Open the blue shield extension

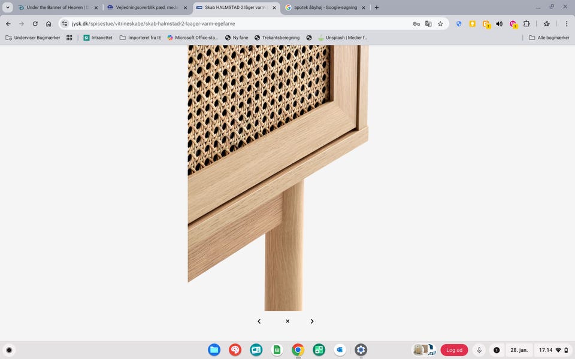pyautogui.click(x=459, y=24)
